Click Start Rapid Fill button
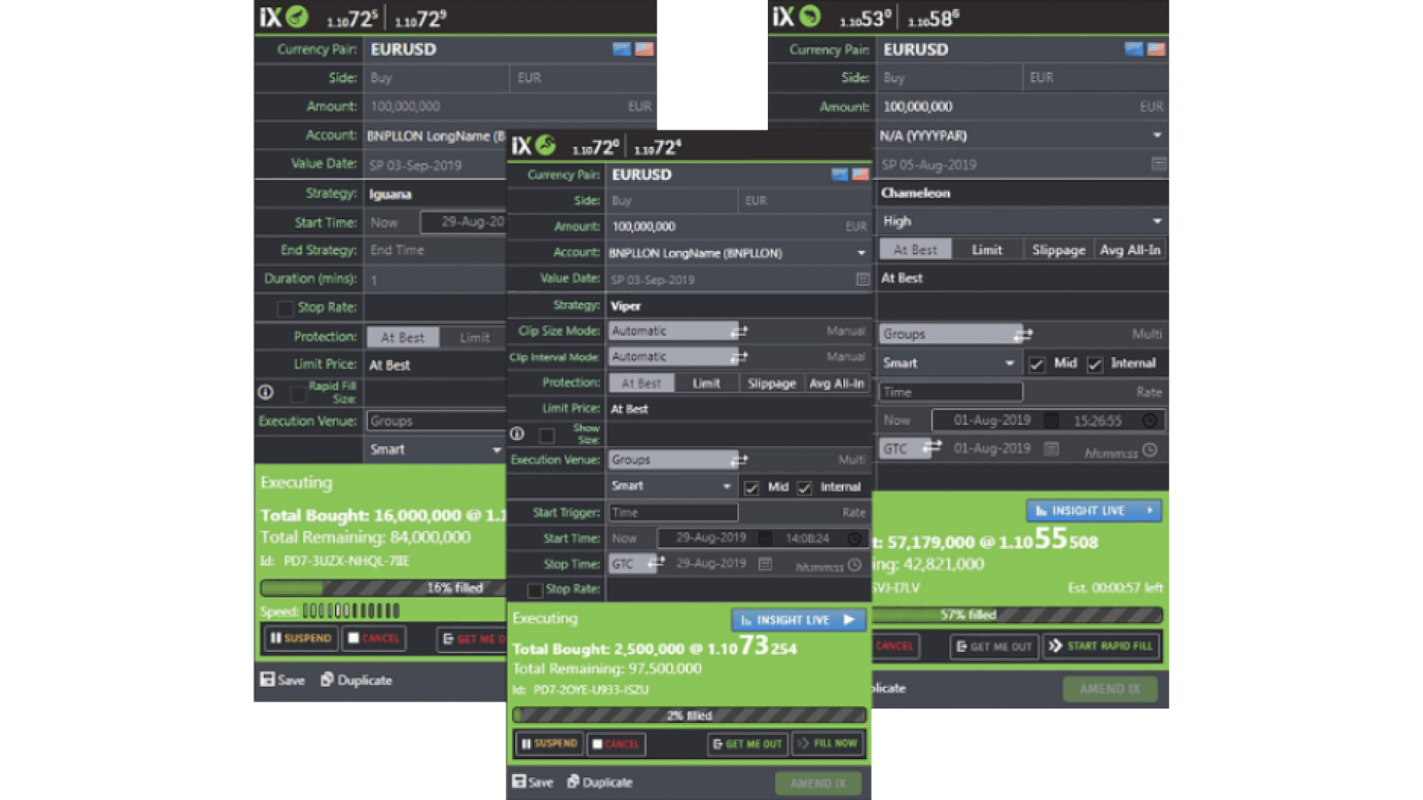This screenshot has height=800, width=1423. tap(1101, 646)
